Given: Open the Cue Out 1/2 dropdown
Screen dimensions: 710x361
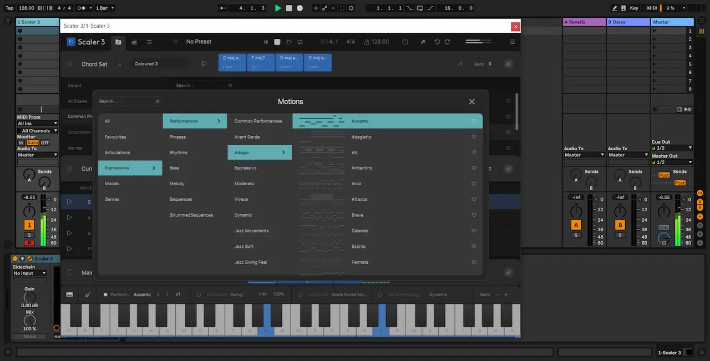Looking at the screenshot, I should click(672, 148).
